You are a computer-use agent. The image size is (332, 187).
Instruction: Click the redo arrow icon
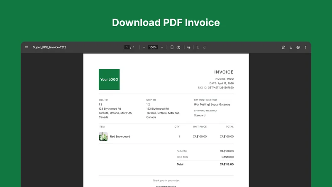pos(205,47)
